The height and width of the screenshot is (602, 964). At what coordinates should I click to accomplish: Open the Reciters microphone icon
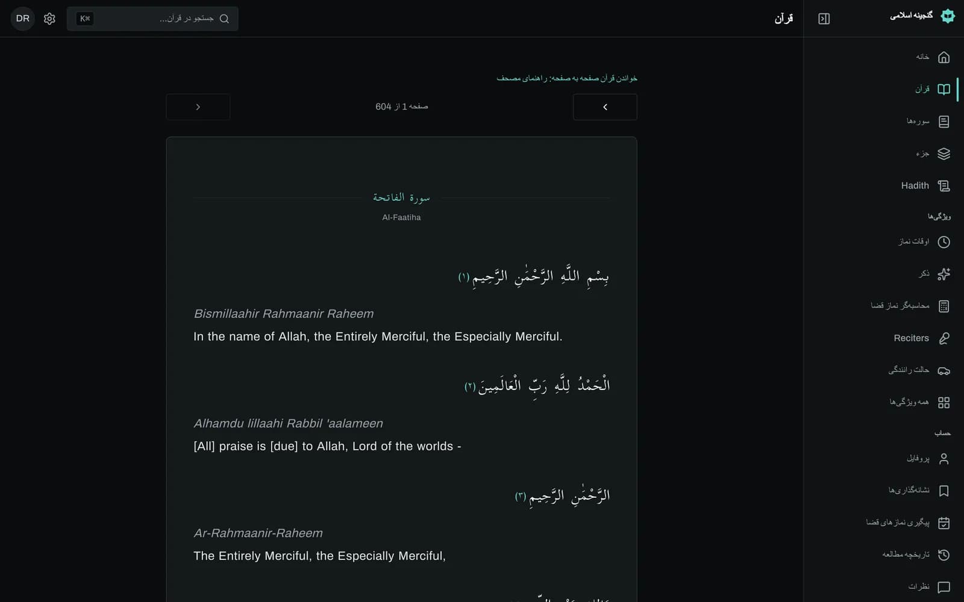click(944, 338)
